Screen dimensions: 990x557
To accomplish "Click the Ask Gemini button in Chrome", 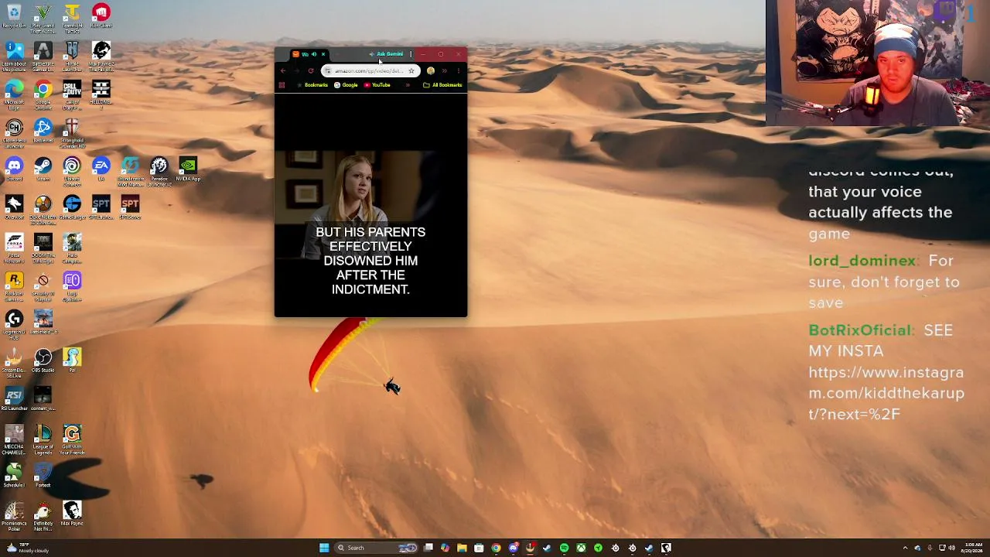I will 386,54.
